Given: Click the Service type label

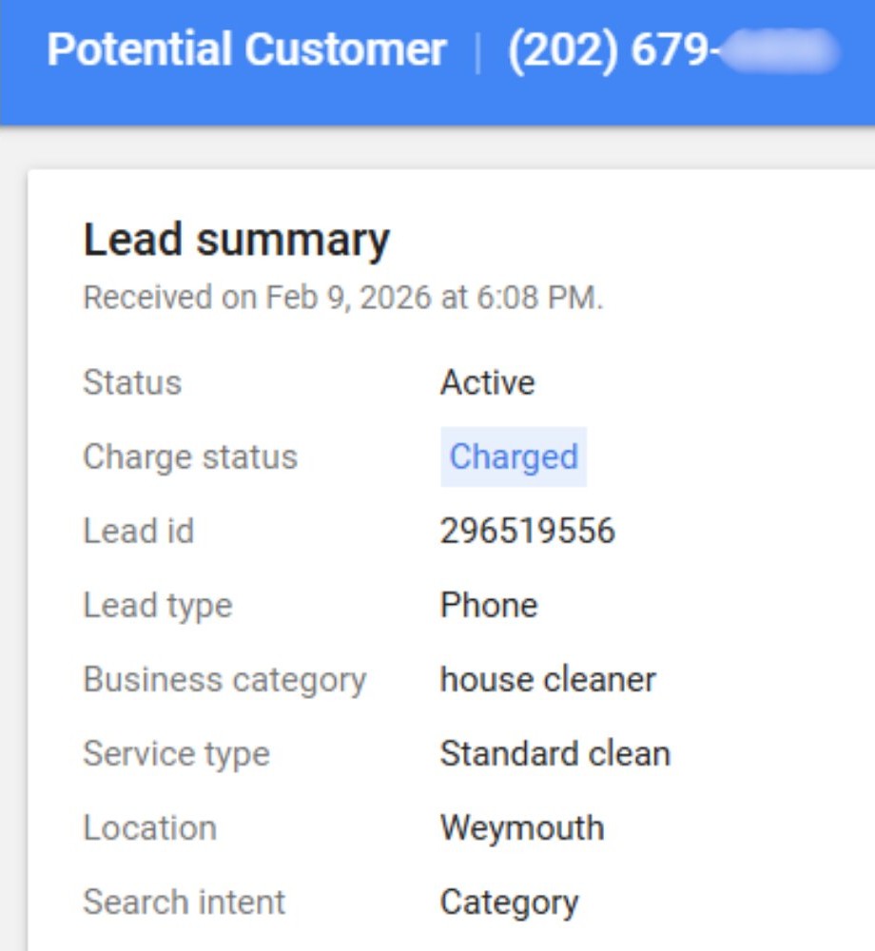Looking at the screenshot, I should (176, 754).
